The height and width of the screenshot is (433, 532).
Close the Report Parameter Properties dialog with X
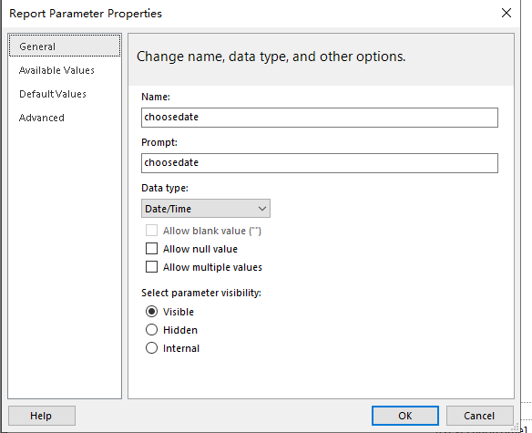click(506, 14)
